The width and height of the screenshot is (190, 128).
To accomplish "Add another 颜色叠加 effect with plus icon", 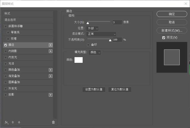I will pyautogui.click(x=50, y=70).
